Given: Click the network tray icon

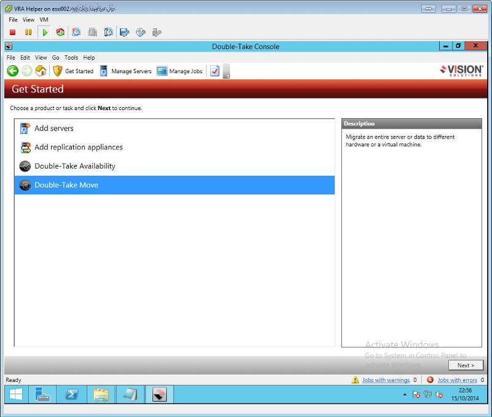Looking at the screenshot, I should click(x=427, y=394).
